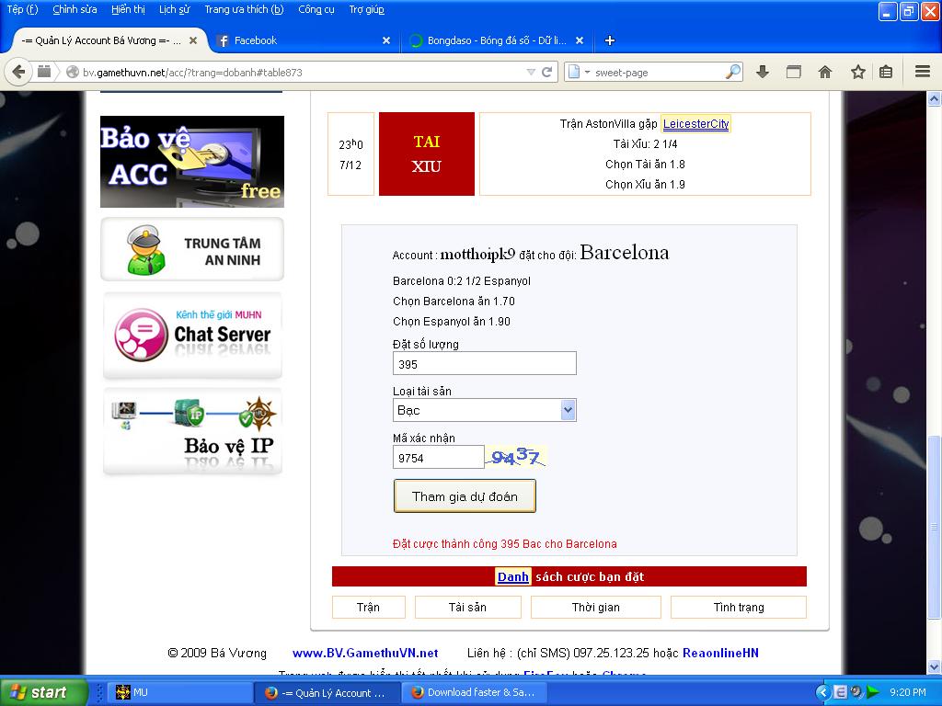
Task: Open the Hiển thị menu
Action: coord(128,9)
